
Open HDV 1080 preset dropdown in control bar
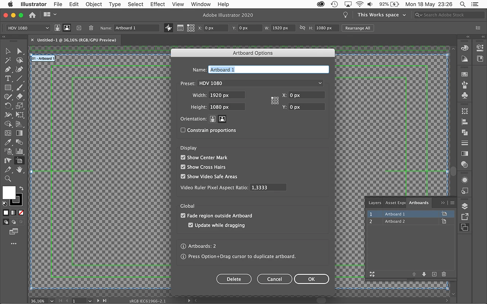pyautogui.click(x=29, y=28)
